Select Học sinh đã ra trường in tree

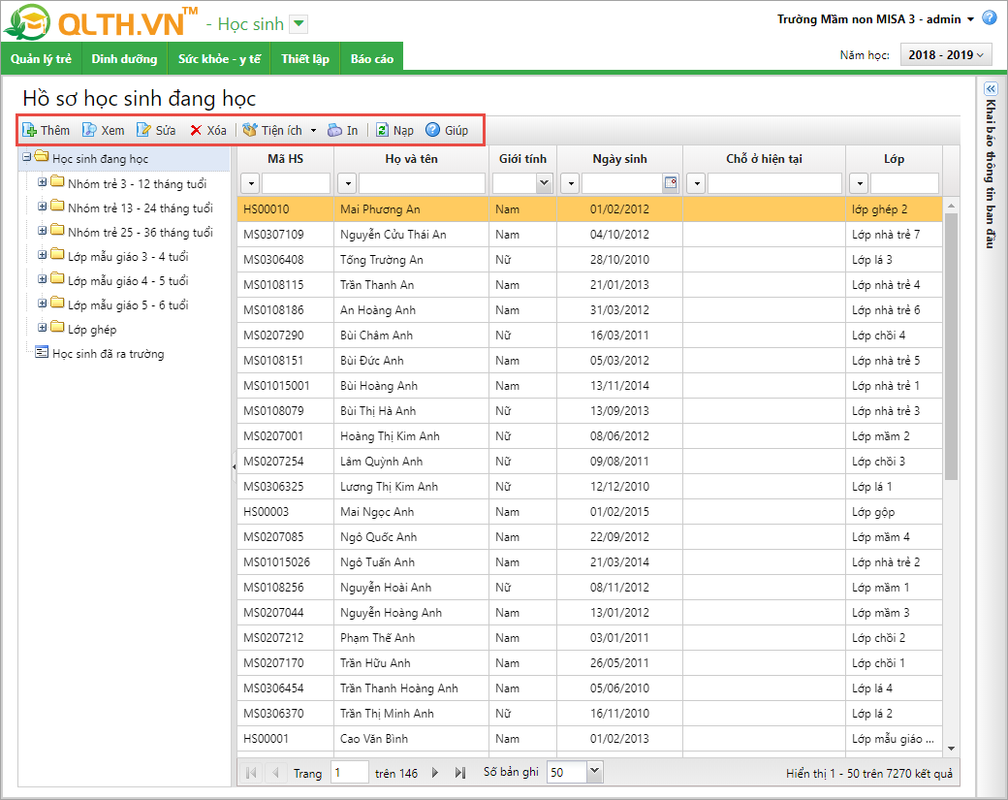(108, 354)
